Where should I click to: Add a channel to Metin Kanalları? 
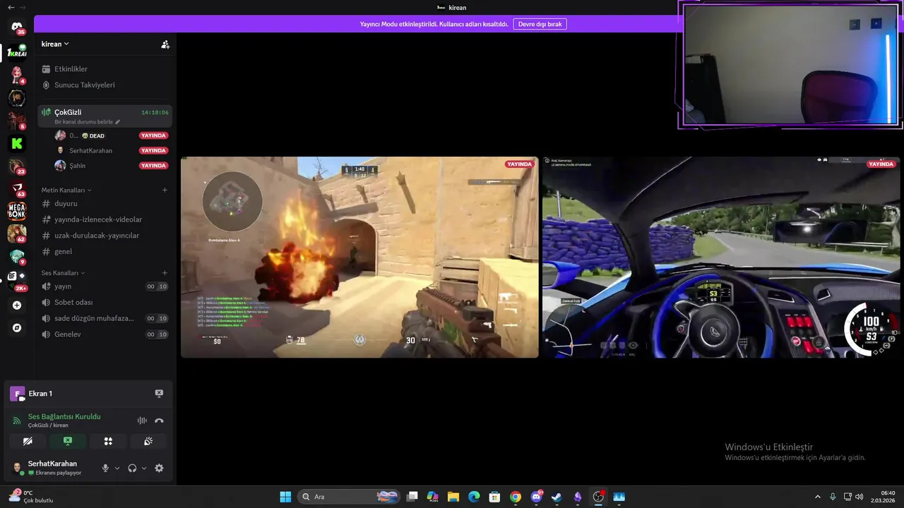(x=165, y=190)
